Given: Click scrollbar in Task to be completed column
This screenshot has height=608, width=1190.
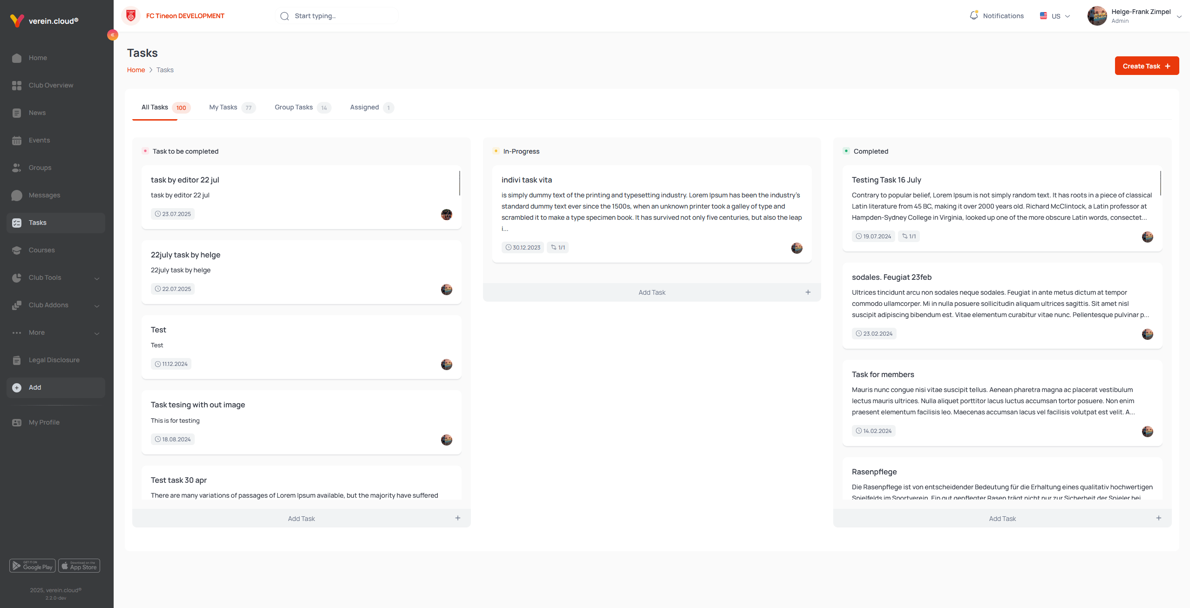Looking at the screenshot, I should [459, 183].
